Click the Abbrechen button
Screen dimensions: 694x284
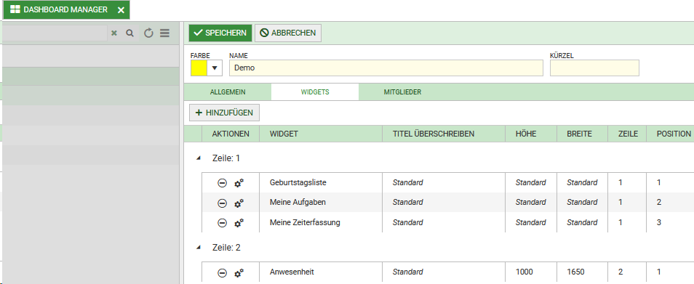[x=288, y=33]
